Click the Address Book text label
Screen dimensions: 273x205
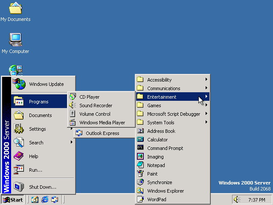[x=161, y=131]
